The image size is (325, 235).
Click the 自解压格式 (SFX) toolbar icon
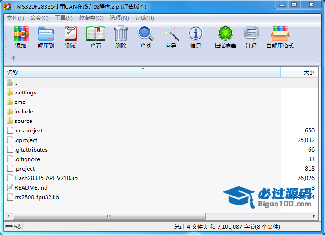[280, 34]
